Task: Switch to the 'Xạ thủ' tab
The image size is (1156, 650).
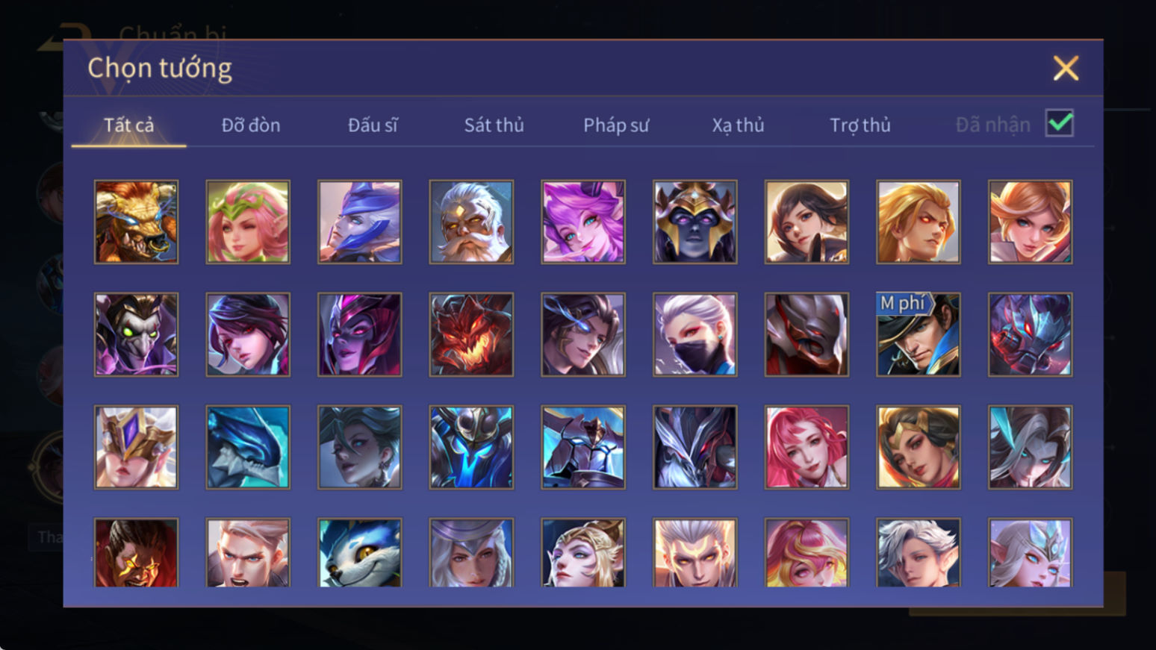Action: (x=738, y=125)
